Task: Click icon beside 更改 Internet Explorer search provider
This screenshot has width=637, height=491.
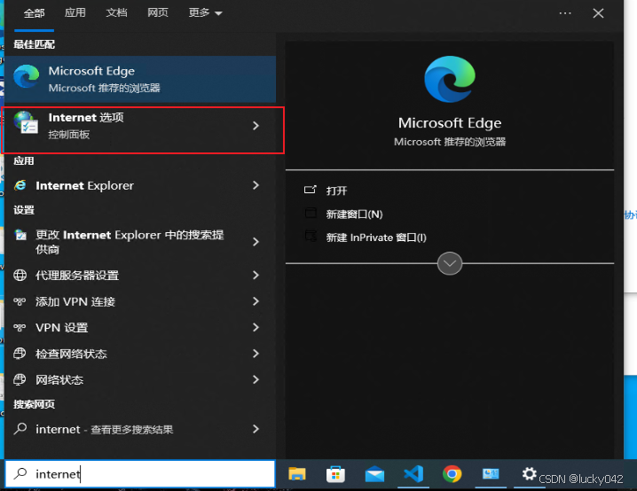Action: click(20, 235)
